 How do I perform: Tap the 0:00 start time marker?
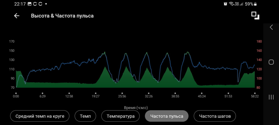point(16,96)
